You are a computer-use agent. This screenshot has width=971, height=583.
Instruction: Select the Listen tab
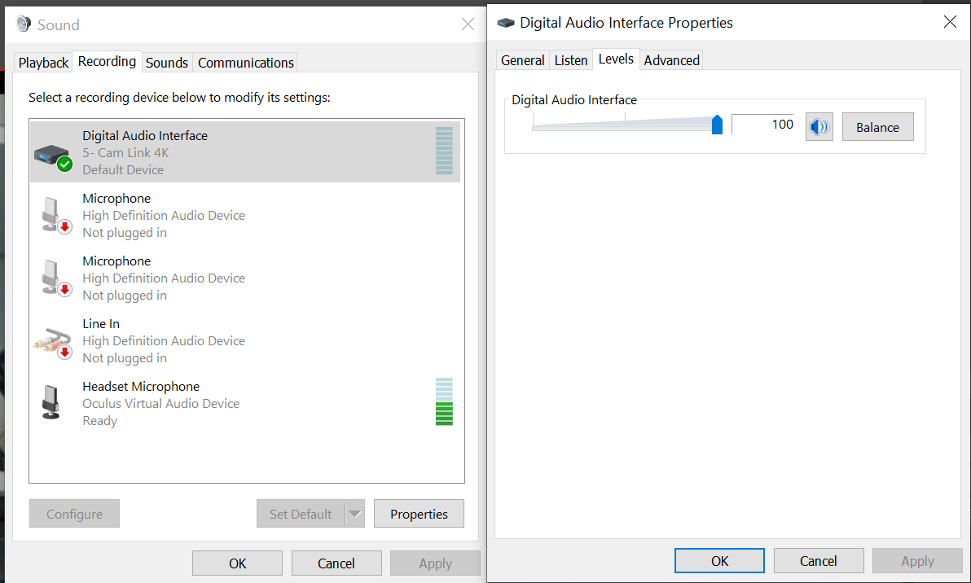point(571,60)
